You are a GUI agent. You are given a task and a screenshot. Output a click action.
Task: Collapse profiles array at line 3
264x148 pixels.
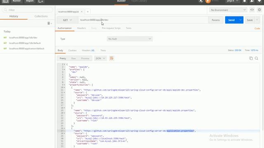point(64,69)
